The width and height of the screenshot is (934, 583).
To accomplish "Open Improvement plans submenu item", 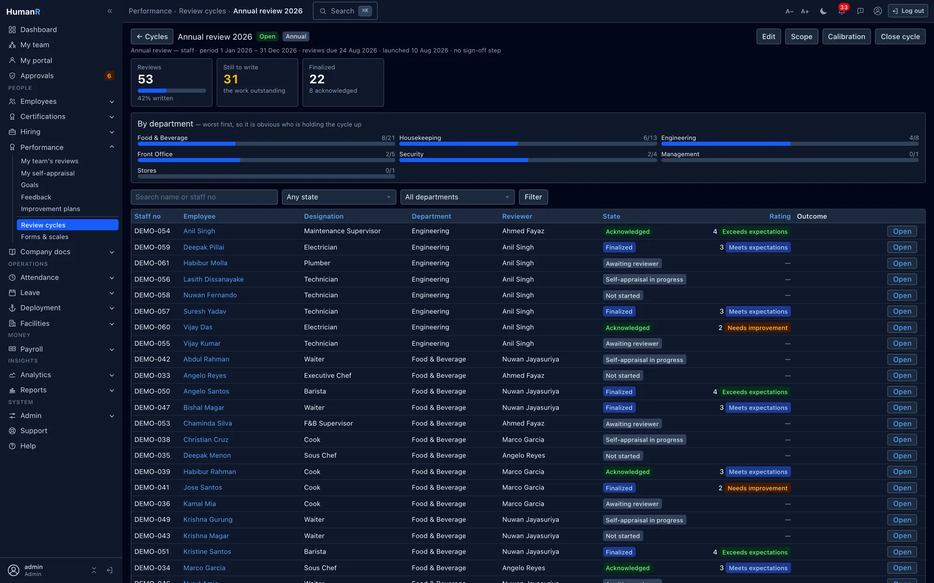I will (x=50, y=209).
